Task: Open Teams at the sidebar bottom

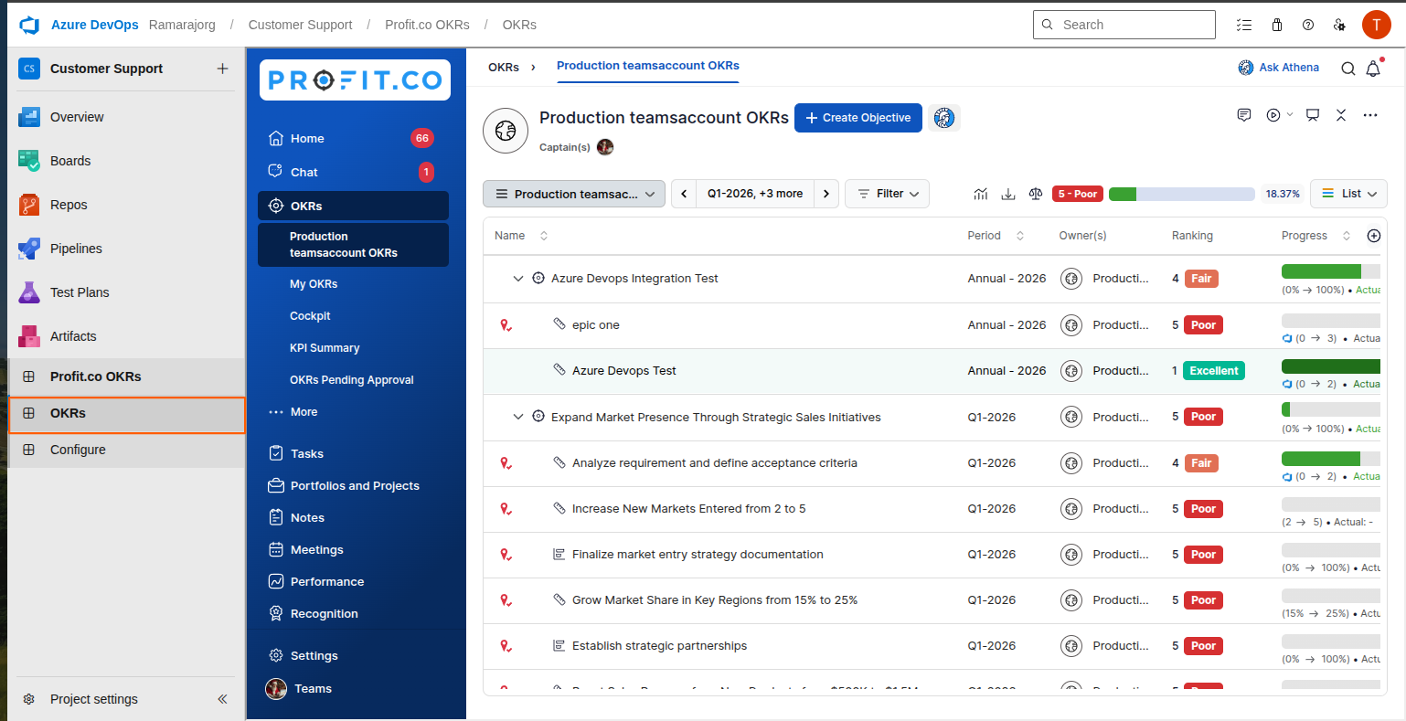Action: 313,689
